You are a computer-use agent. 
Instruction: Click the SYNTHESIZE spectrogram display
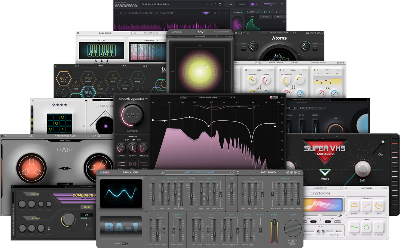[x=148, y=52]
